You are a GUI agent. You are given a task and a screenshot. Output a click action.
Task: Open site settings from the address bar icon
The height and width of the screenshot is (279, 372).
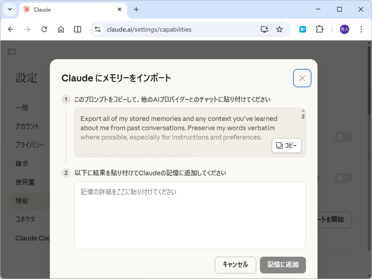pos(97,29)
